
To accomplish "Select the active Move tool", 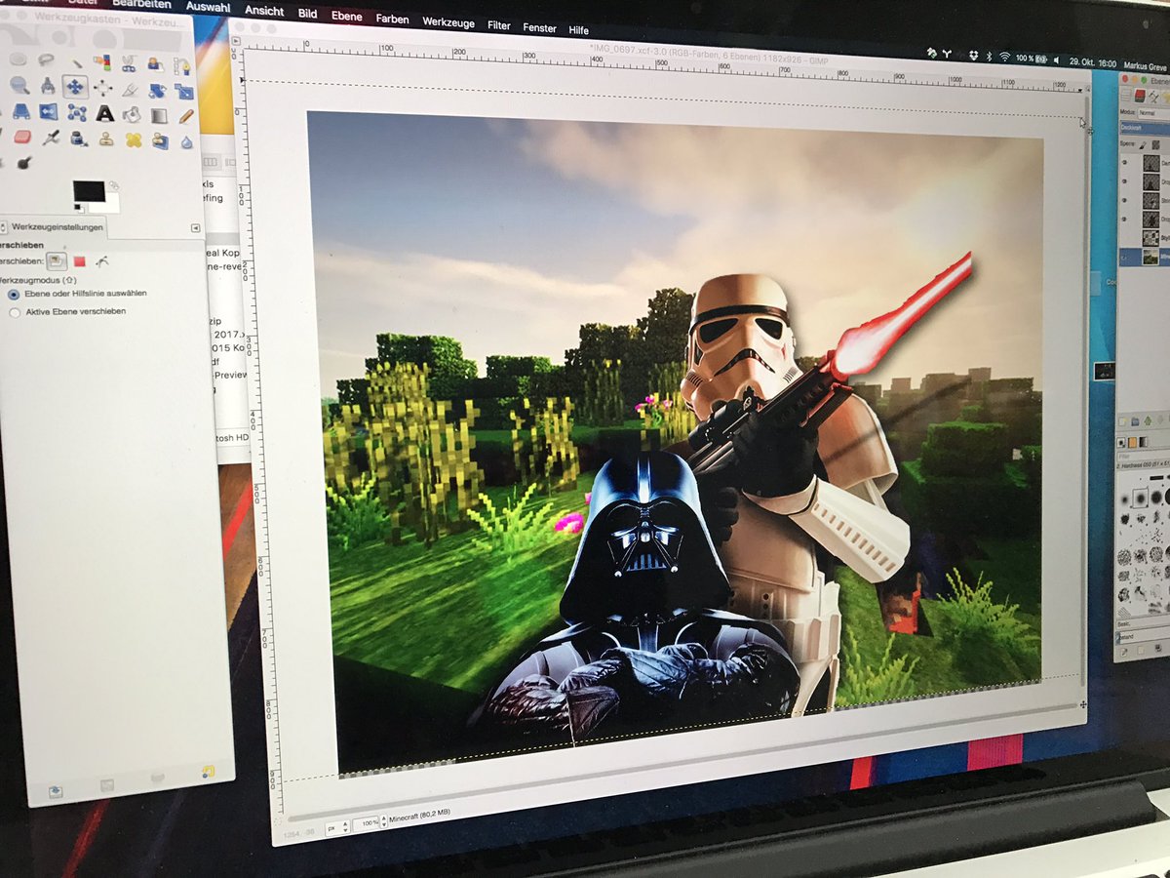I will click(75, 87).
